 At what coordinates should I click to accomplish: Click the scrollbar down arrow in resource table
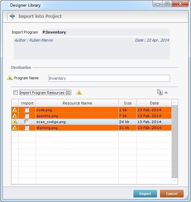[x=175, y=181]
